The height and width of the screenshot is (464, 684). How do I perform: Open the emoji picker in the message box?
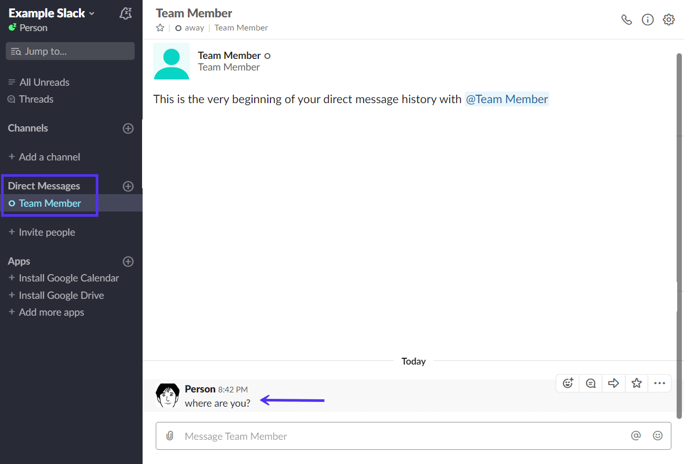tap(658, 436)
